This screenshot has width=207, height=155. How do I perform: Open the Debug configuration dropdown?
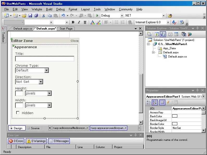tap(122, 16)
